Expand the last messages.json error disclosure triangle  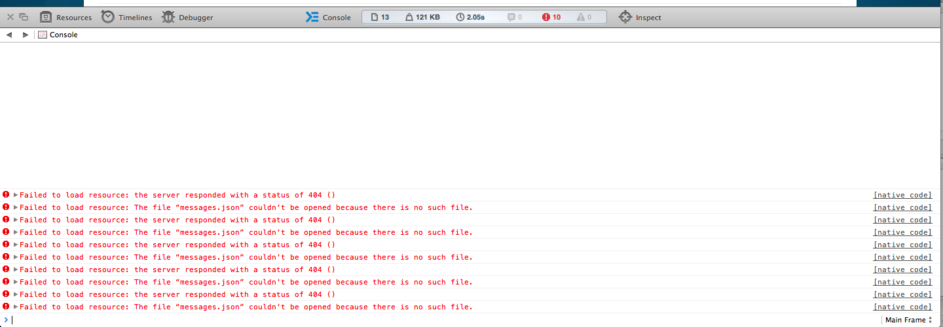point(16,307)
